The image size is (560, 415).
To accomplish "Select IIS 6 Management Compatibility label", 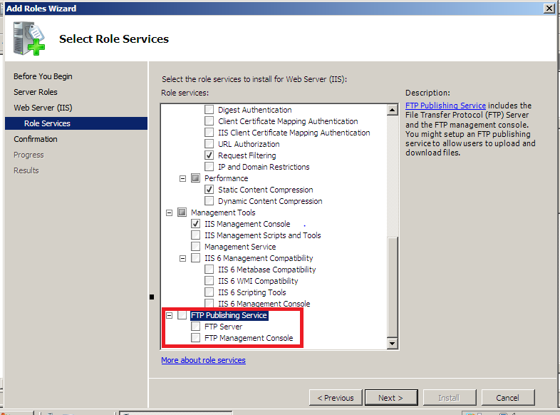I will pos(259,258).
